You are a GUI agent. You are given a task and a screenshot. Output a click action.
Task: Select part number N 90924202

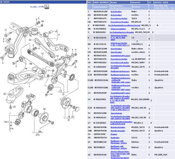click(x=99, y=32)
